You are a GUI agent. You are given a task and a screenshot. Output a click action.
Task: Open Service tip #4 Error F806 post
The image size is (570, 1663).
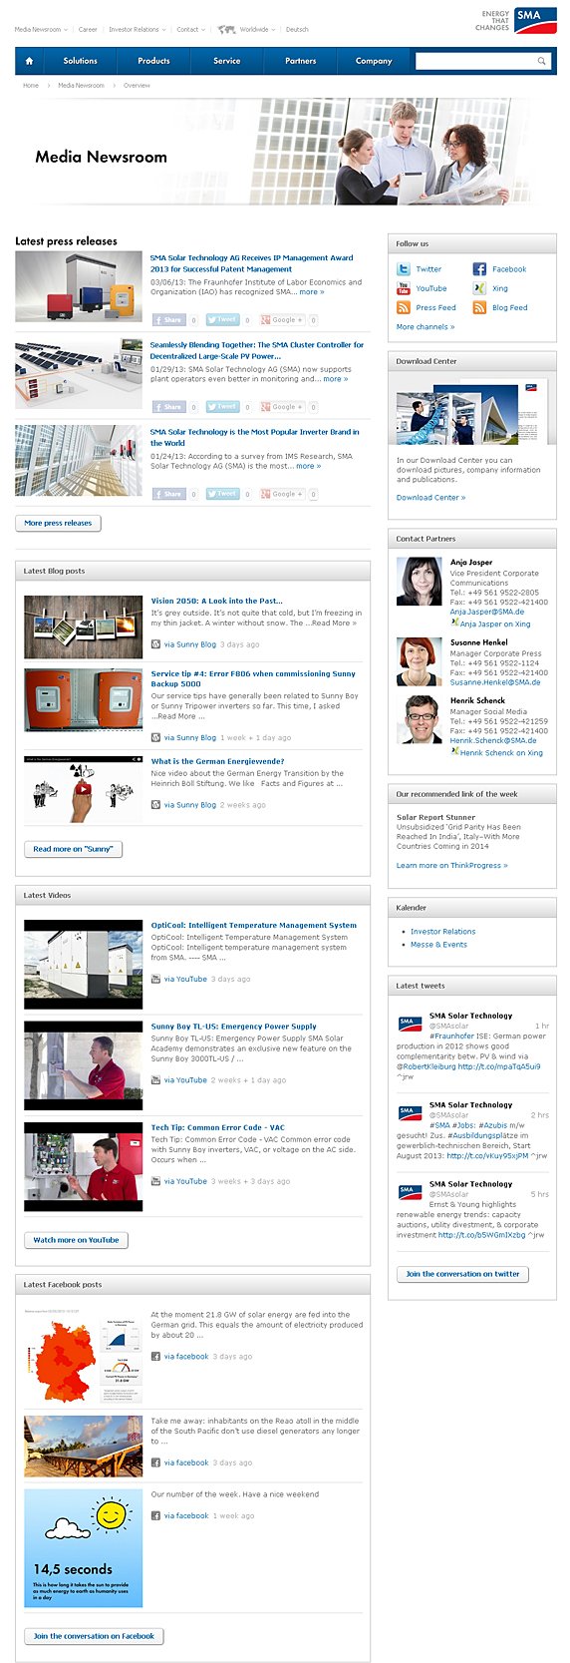[x=253, y=678]
